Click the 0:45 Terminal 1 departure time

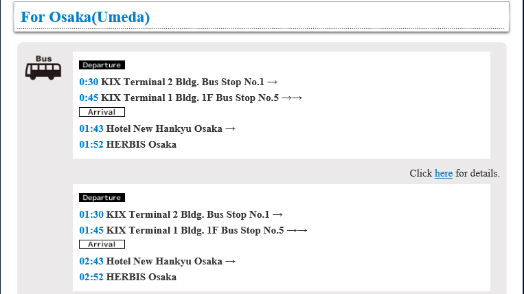[89, 98]
